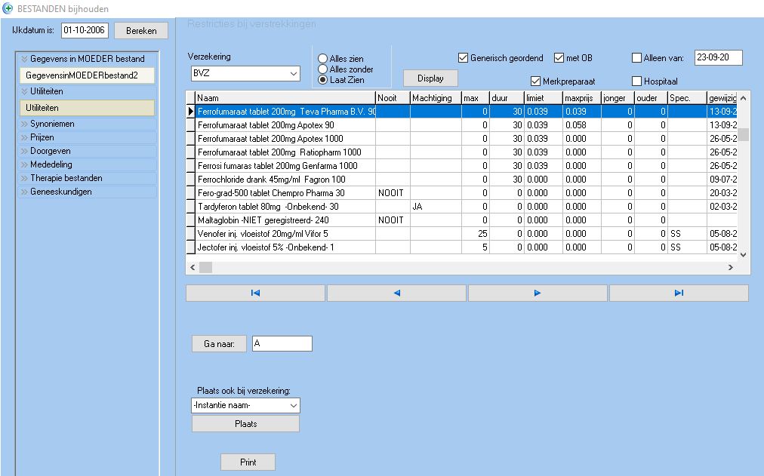Click the Machtiging column header

click(x=436, y=98)
